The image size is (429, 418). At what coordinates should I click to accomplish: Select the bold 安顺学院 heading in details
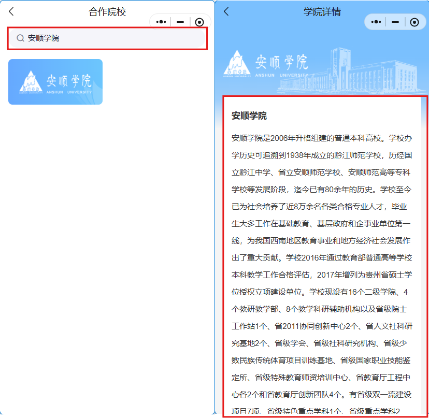(x=249, y=116)
